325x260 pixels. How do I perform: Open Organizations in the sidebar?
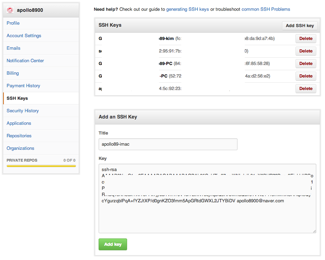[x=20, y=148]
